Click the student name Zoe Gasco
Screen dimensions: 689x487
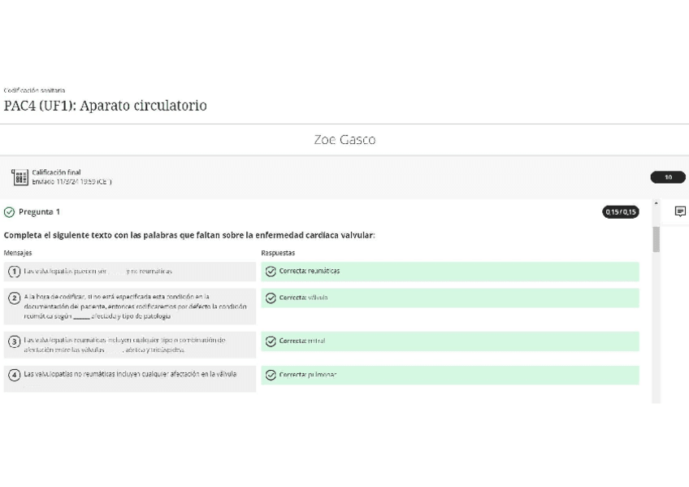[x=344, y=140]
